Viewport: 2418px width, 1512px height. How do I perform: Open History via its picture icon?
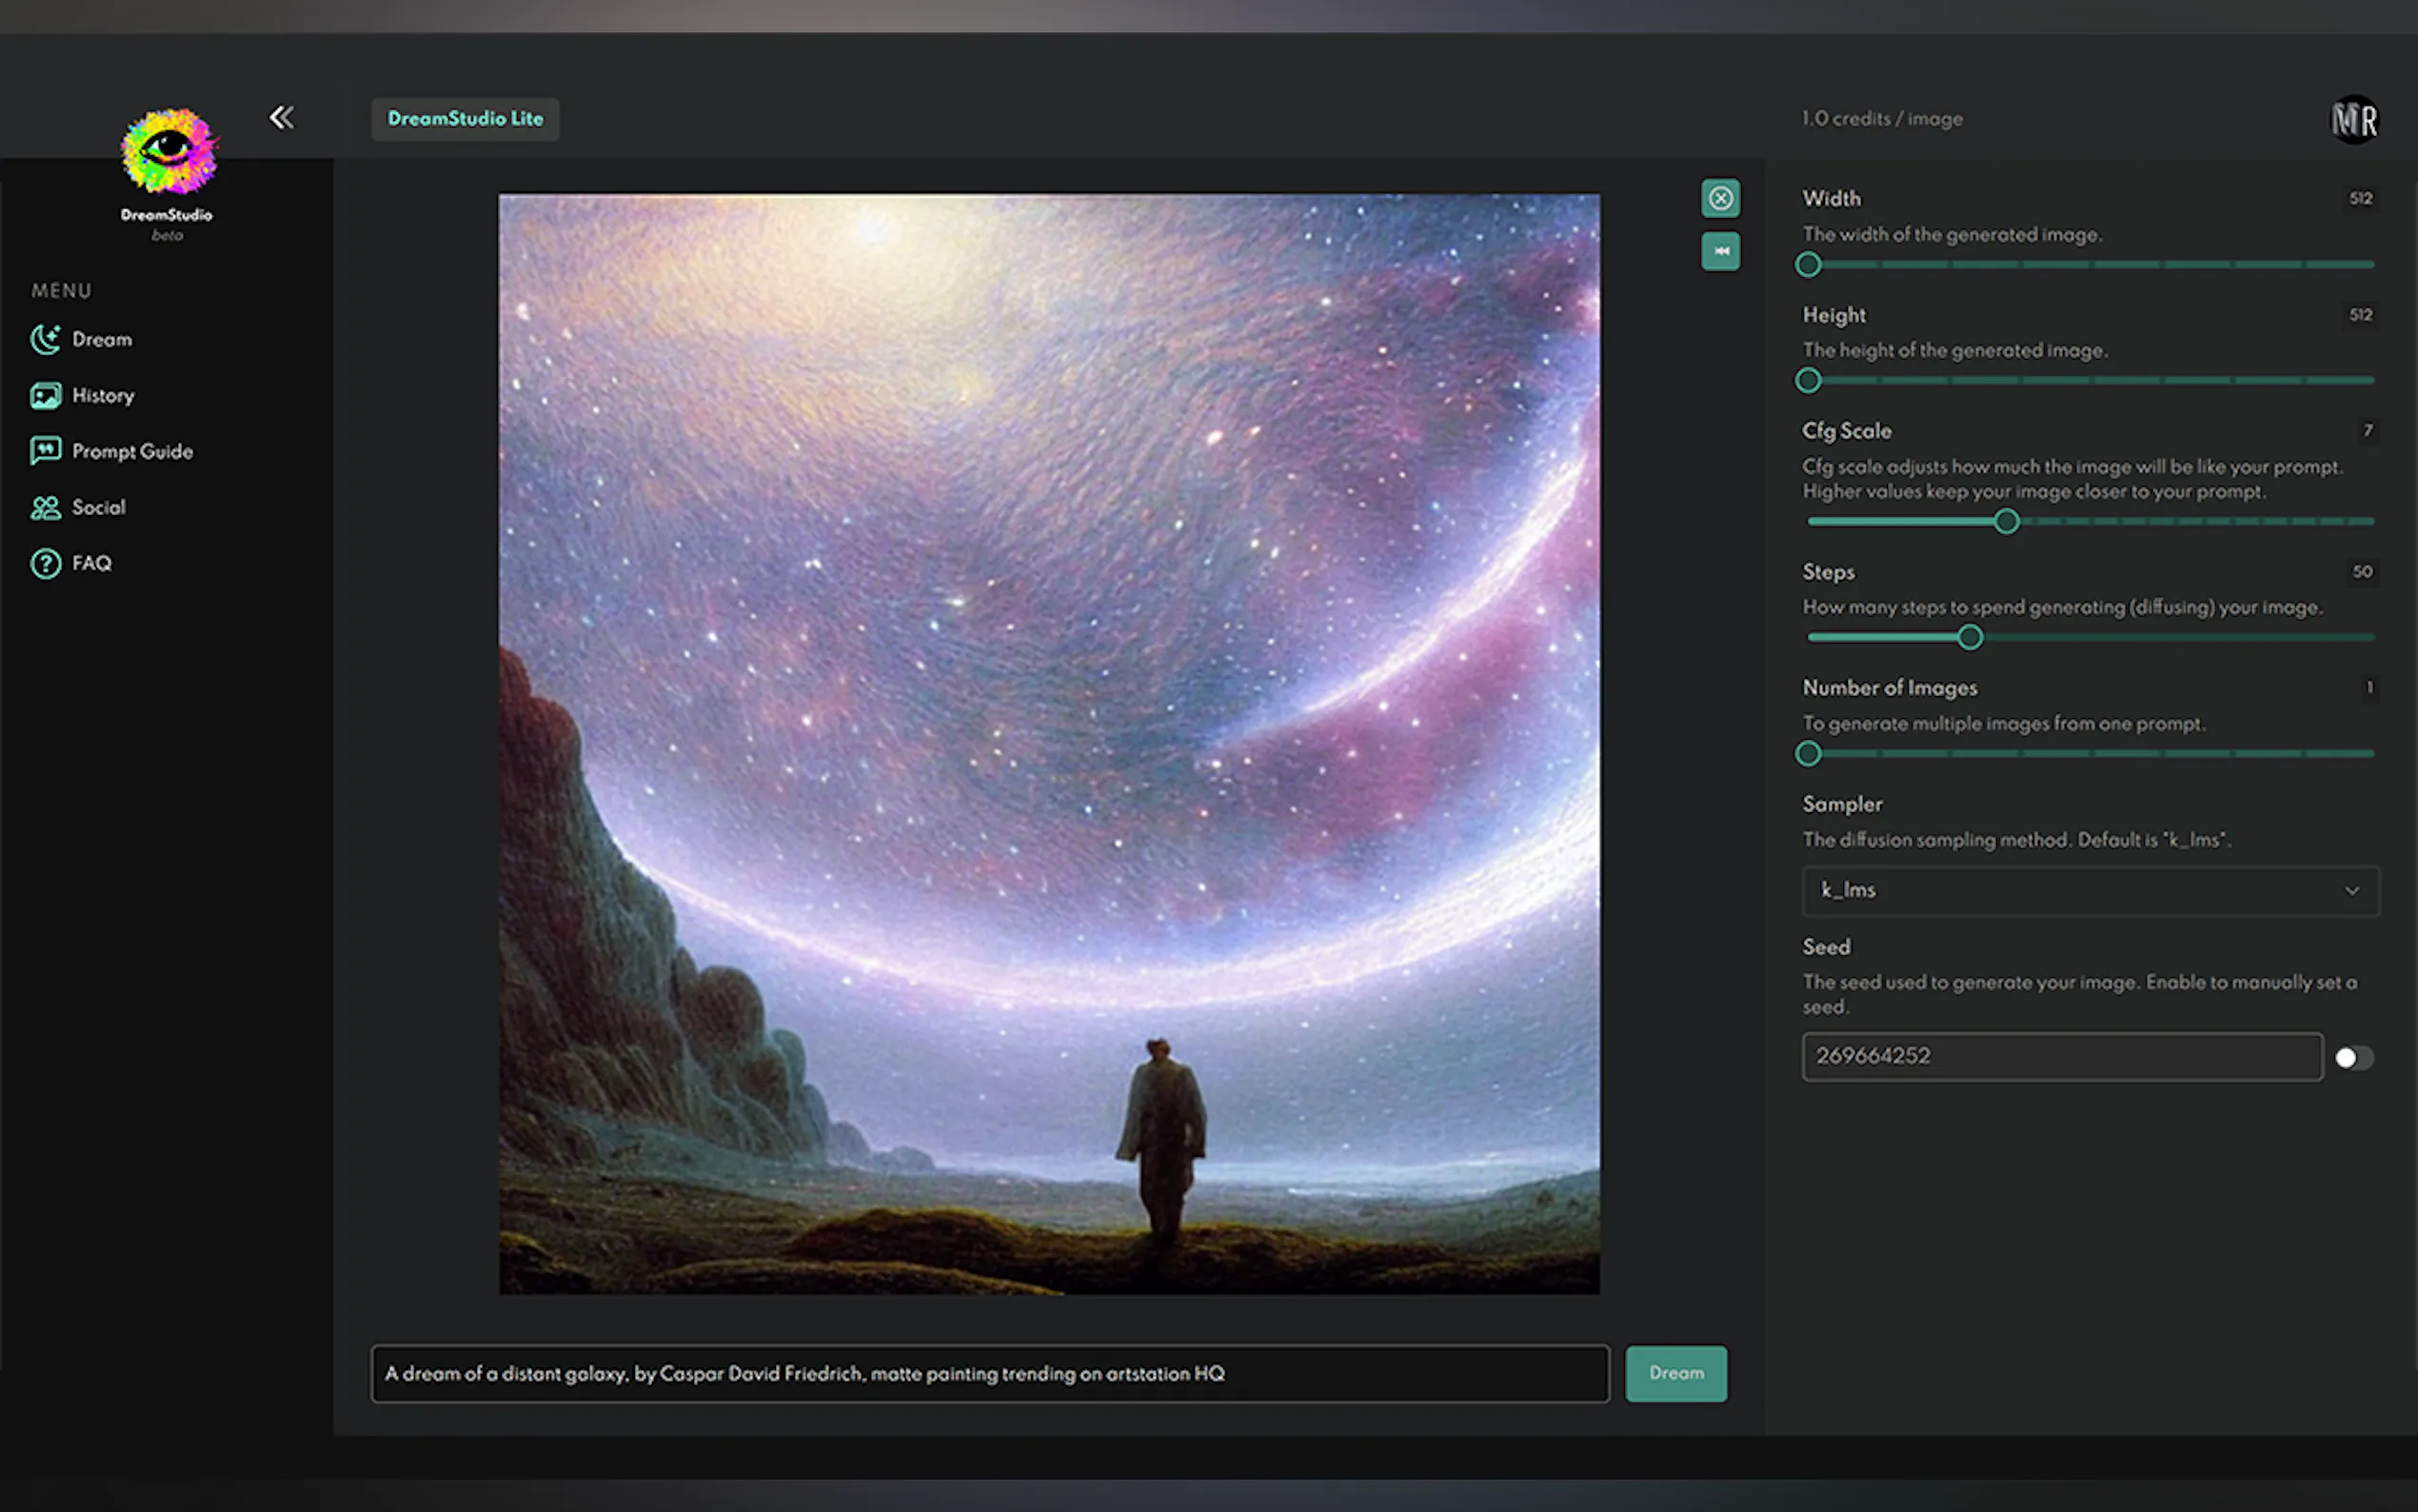click(x=45, y=396)
